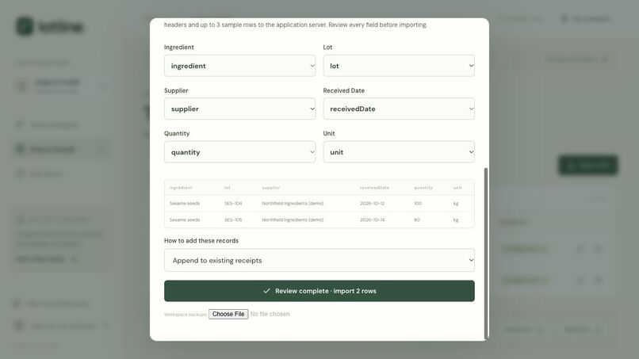Open the Ingredient column mapping dropdown
The width and height of the screenshot is (639, 359).
click(x=239, y=66)
